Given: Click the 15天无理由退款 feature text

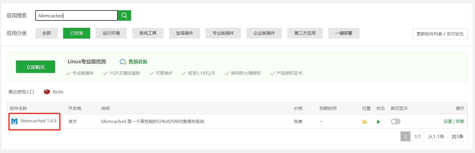Looking at the screenshot, I should pyautogui.click(x=125, y=73).
